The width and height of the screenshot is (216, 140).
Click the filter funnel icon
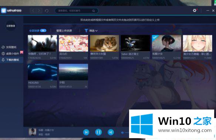click(x=86, y=30)
